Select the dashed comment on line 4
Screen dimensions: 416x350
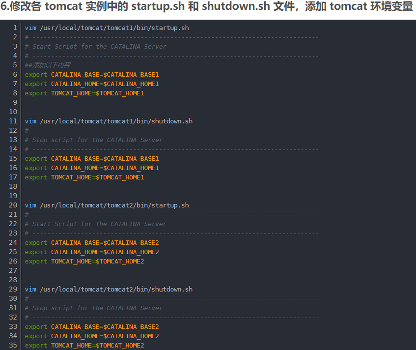(171, 56)
